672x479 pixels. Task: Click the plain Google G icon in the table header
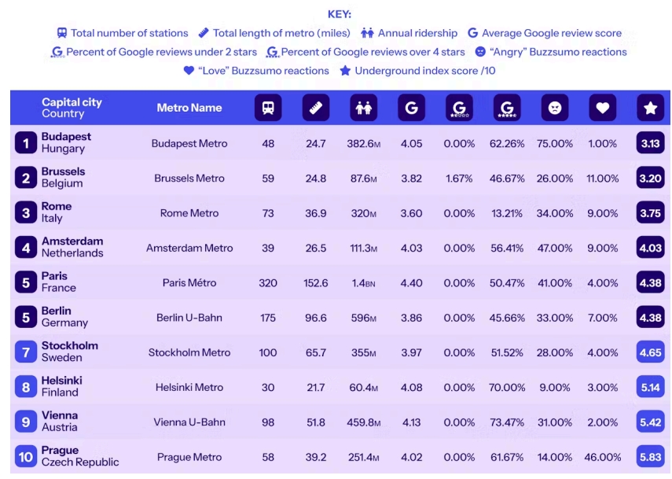411,108
